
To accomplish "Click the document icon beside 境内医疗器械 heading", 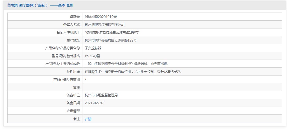I will (x=9, y=5).
